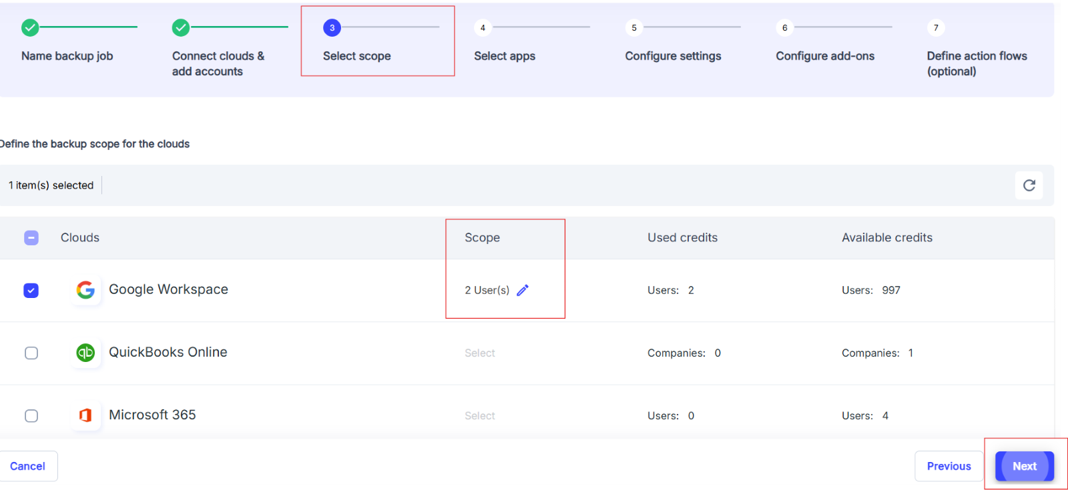Screen dimensions: 1068x490
Task: Go to the Name backup job step
Action: point(67,56)
